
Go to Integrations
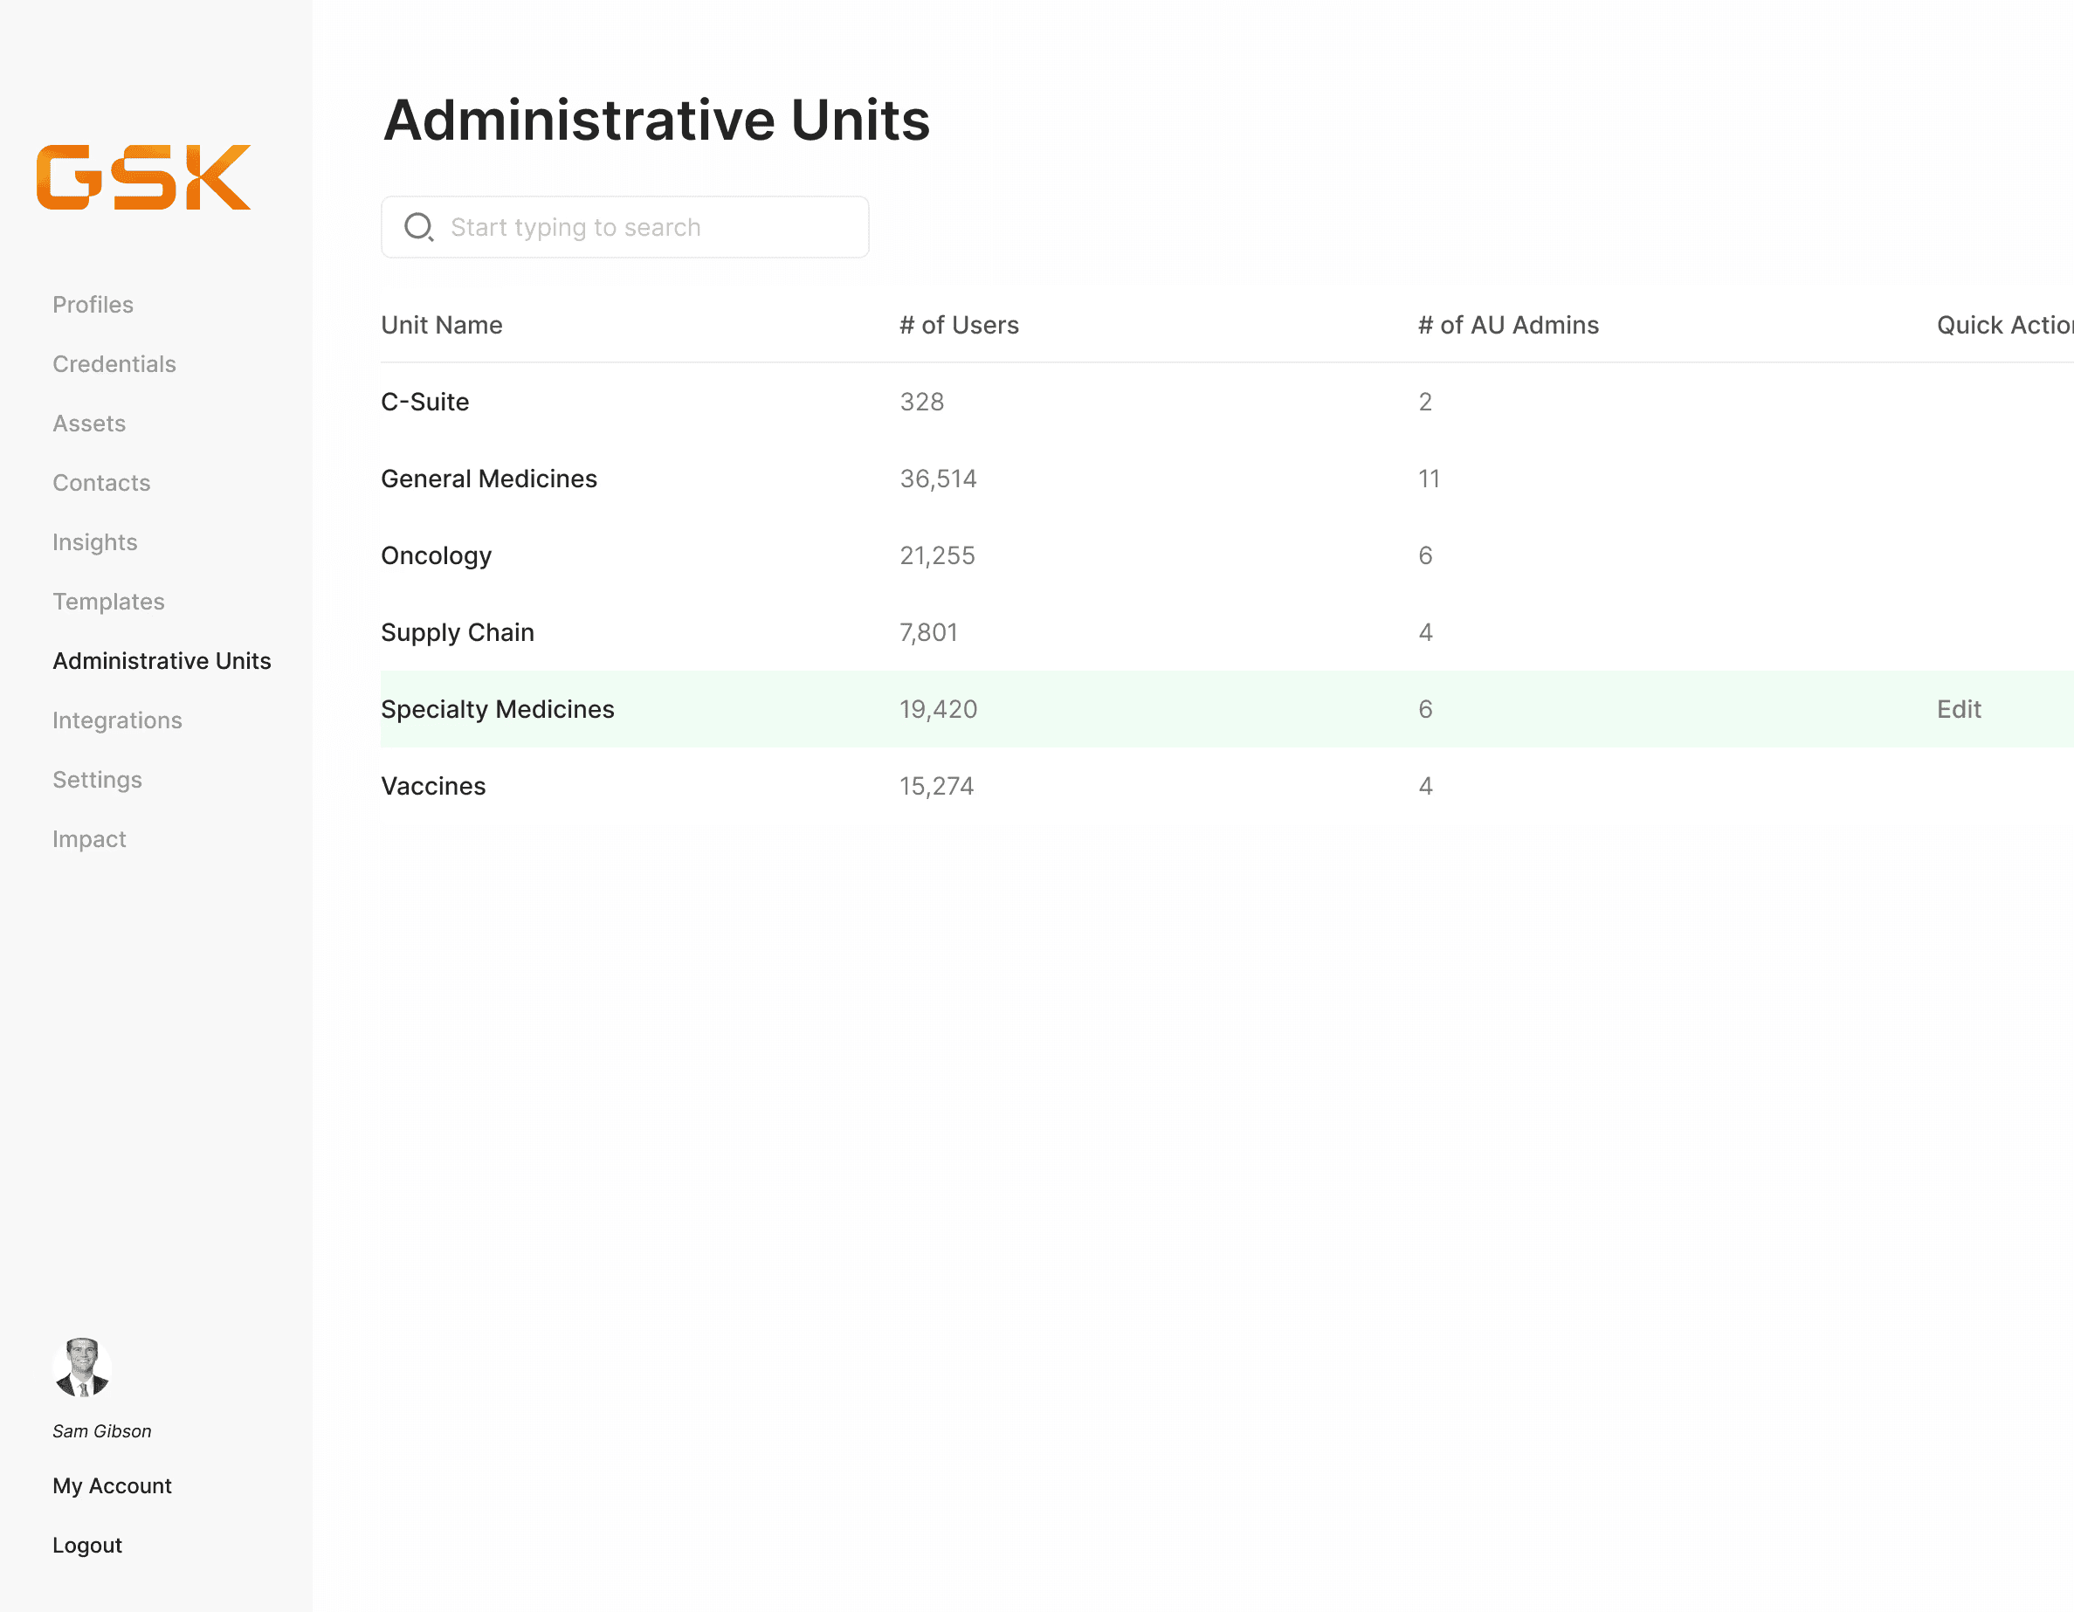point(118,720)
